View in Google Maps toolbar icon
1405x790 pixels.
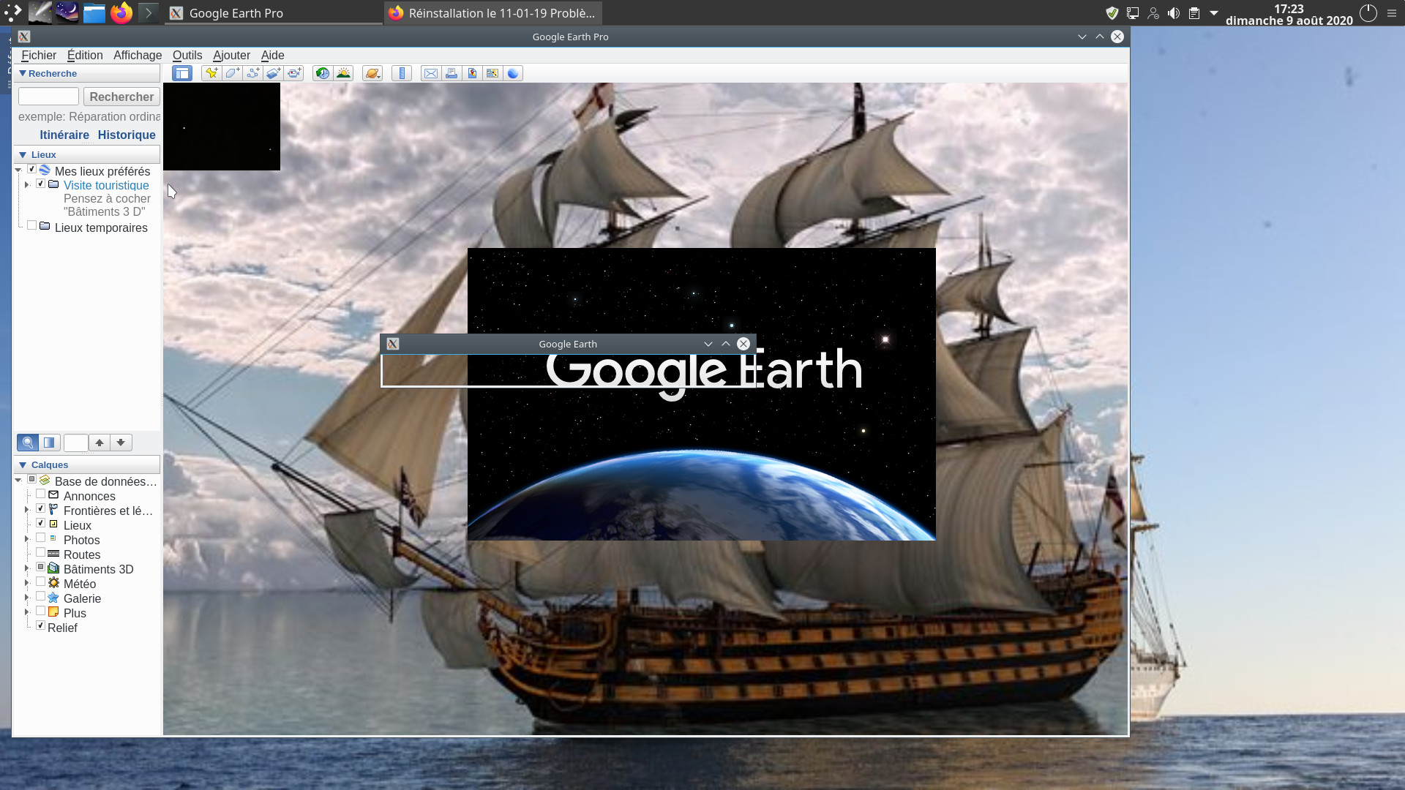[492, 73]
